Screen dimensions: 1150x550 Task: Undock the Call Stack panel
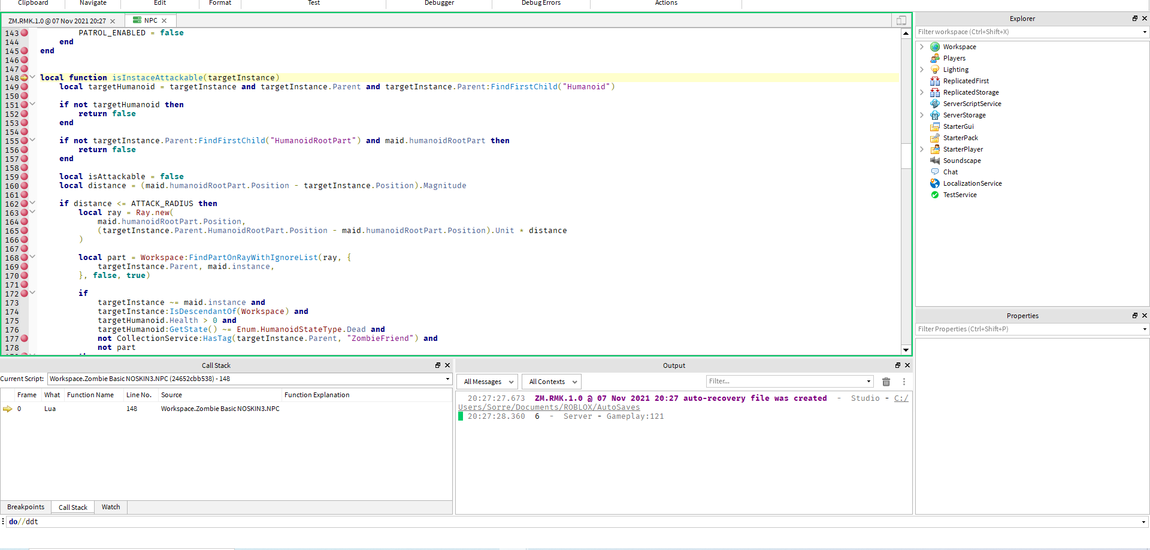[437, 365]
